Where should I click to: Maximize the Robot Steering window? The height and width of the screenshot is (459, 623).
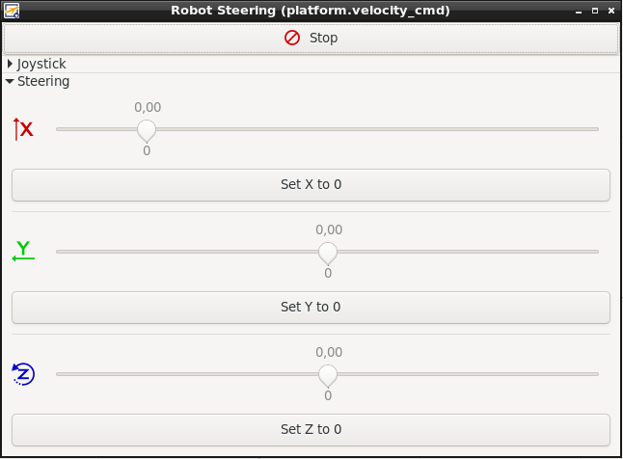(x=594, y=11)
